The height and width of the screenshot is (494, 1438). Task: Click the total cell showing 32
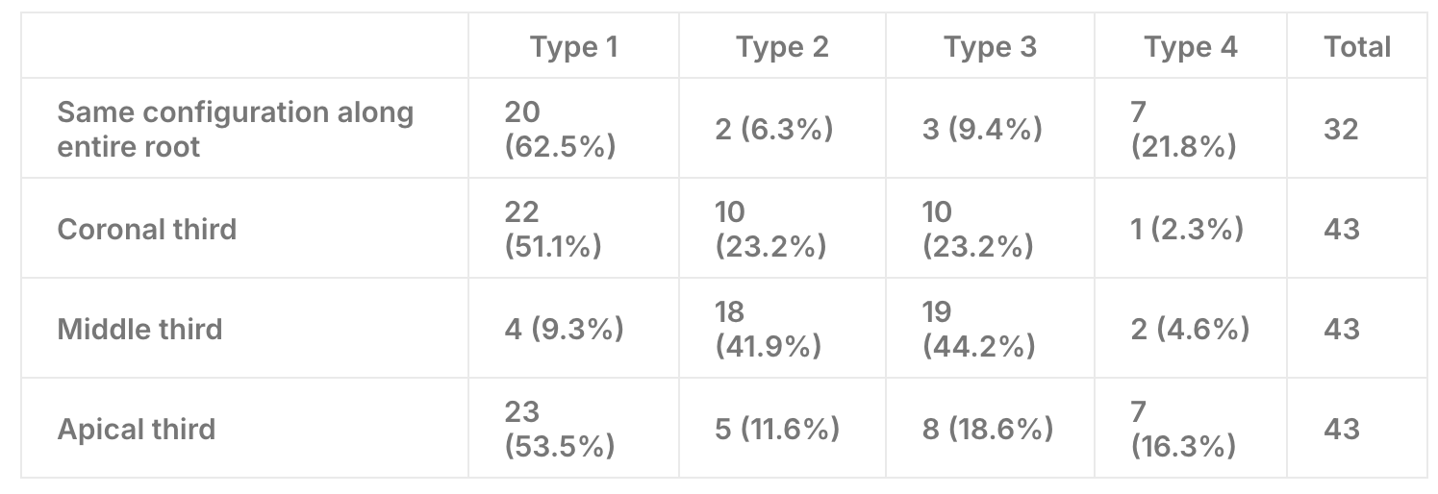tap(1341, 129)
